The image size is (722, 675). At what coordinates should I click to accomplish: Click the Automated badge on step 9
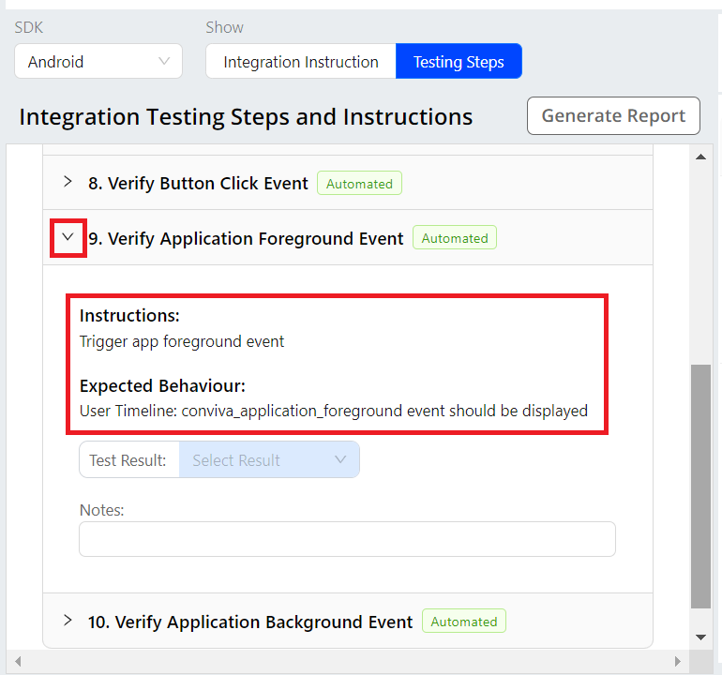[455, 239]
